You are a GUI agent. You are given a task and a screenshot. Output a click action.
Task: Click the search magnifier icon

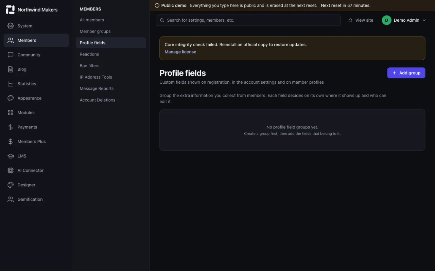coord(162,20)
